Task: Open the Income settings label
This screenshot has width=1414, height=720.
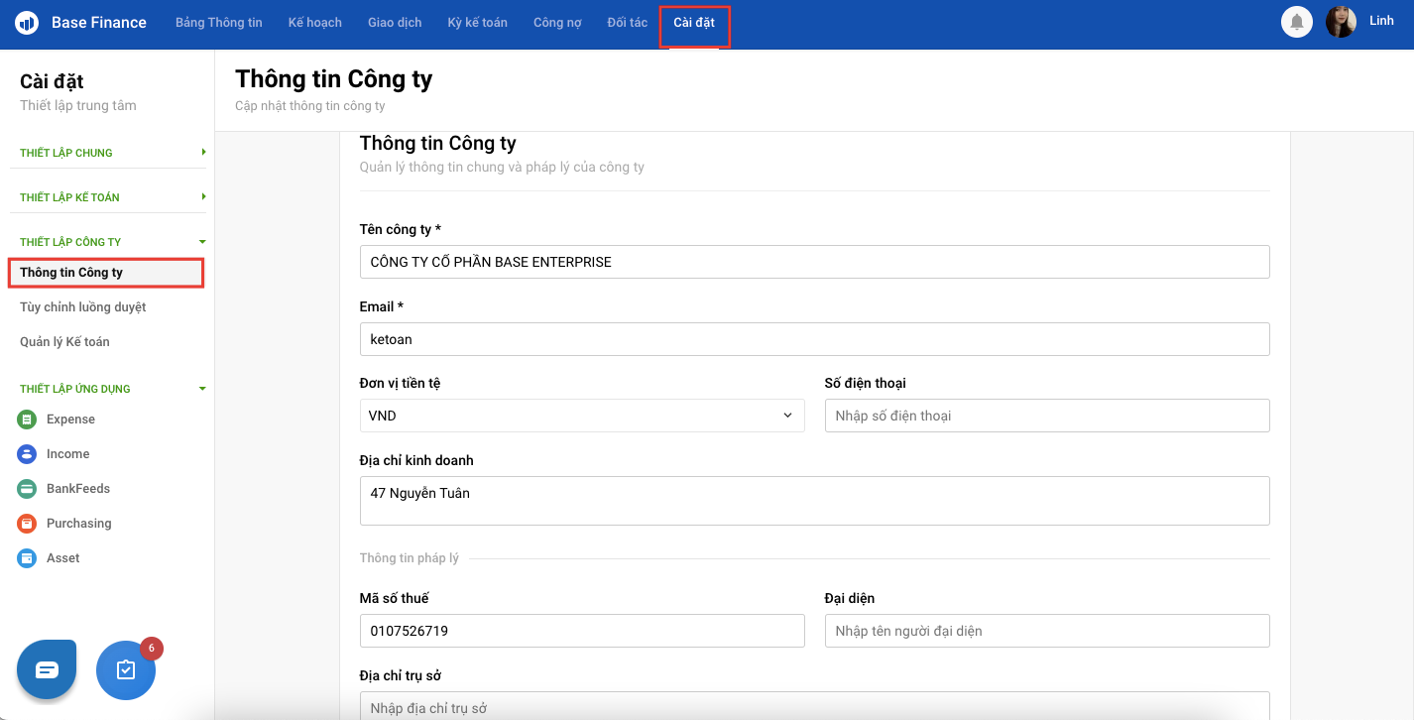Action: [x=67, y=454]
